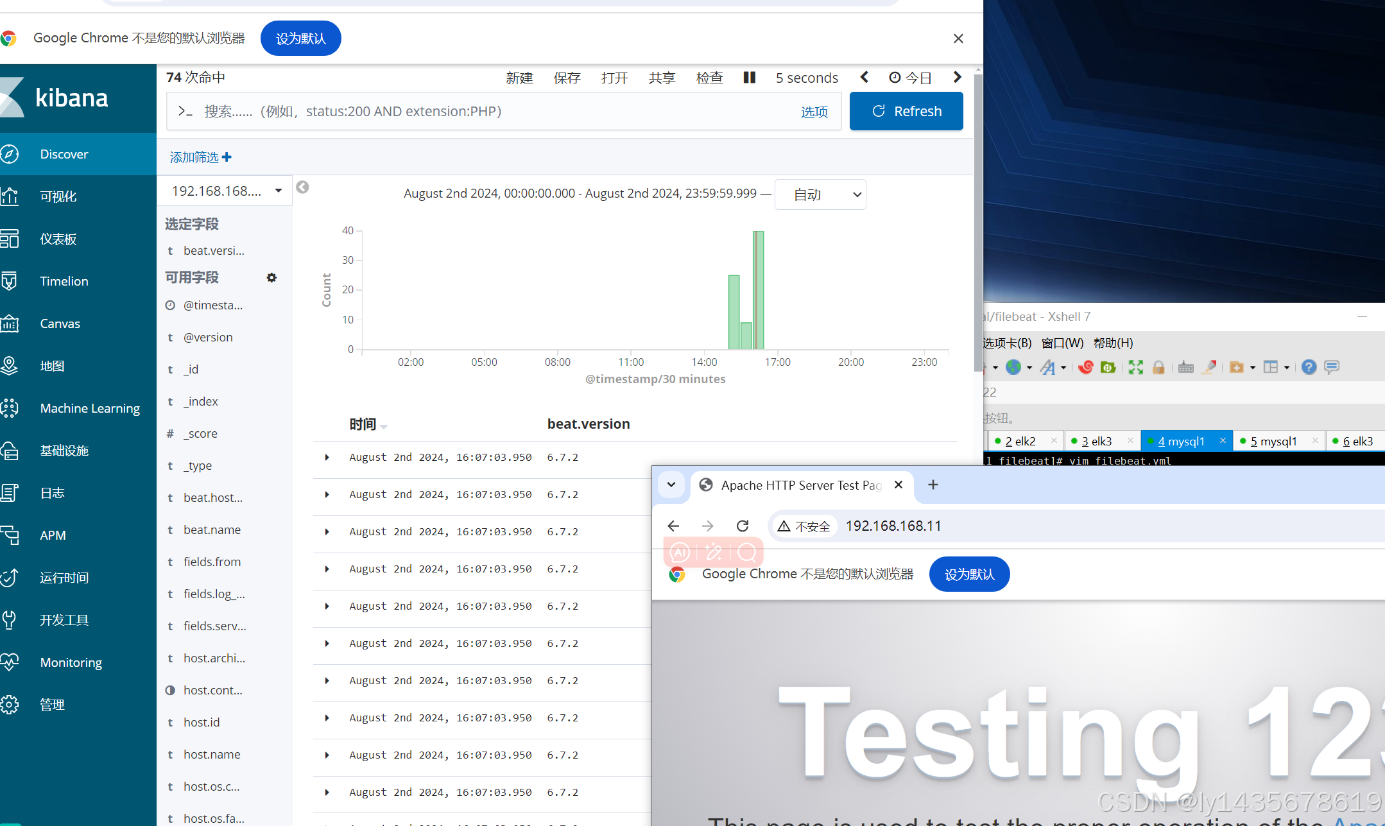This screenshot has height=826, width=1385.
Task: Switch to 4 mysql1 Xshell tab
Action: point(1180,441)
